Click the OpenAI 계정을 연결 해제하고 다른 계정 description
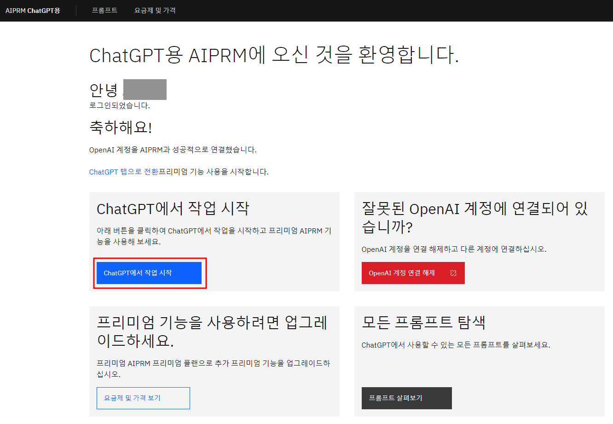Image resolution: width=613 pixels, height=424 pixels. (x=454, y=249)
